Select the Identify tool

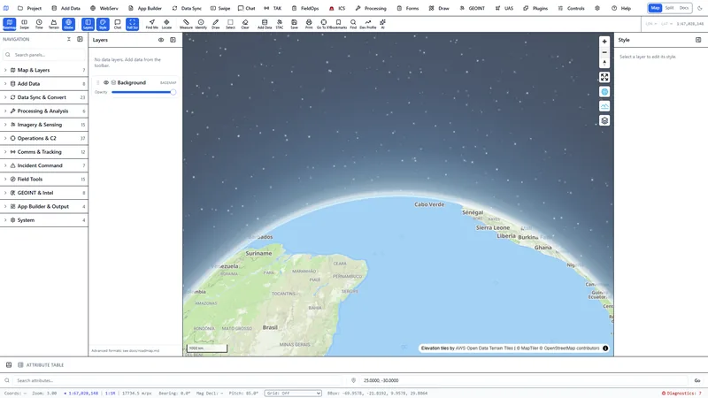201,24
